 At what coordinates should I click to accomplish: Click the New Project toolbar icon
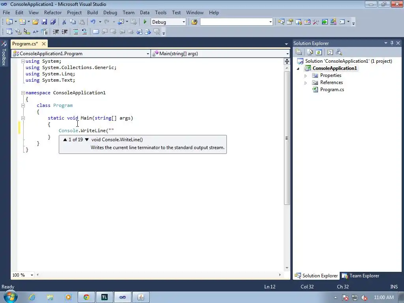coord(9,22)
